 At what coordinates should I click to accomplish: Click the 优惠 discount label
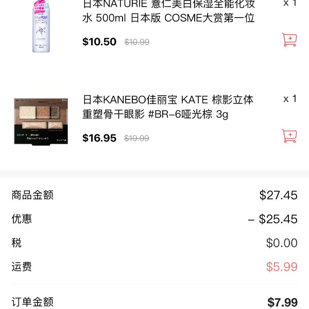click(x=22, y=219)
